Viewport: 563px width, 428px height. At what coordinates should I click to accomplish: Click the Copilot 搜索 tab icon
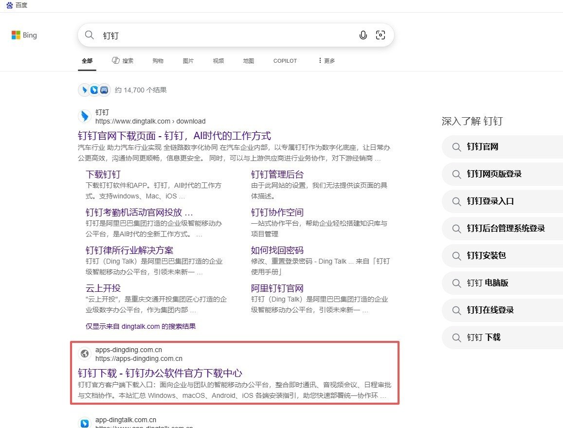point(116,60)
